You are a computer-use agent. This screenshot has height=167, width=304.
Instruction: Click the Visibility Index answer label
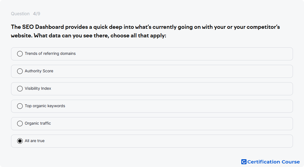tap(38, 89)
